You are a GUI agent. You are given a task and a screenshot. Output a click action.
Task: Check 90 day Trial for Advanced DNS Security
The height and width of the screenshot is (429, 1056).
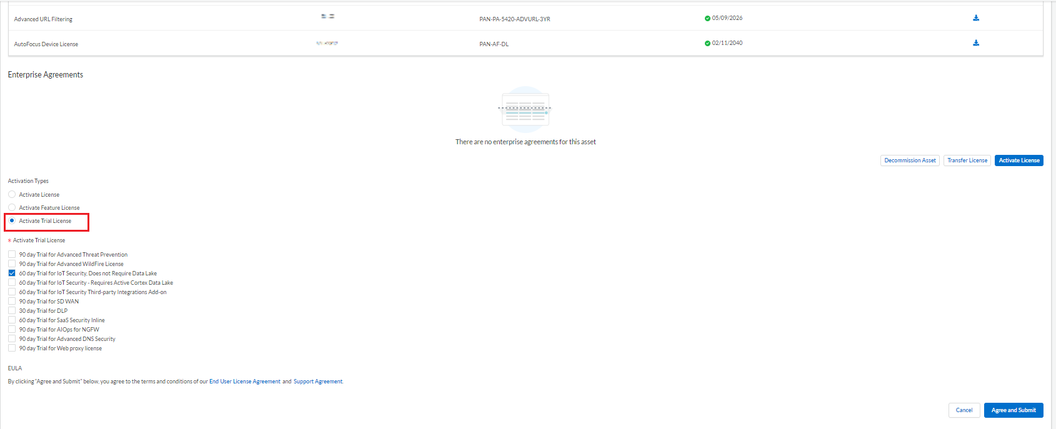pos(12,338)
